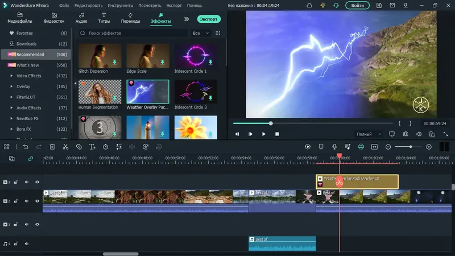Image resolution: width=455 pixels, height=256 pixels.
Task: Expand Video Effects category
Action: point(11,76)
